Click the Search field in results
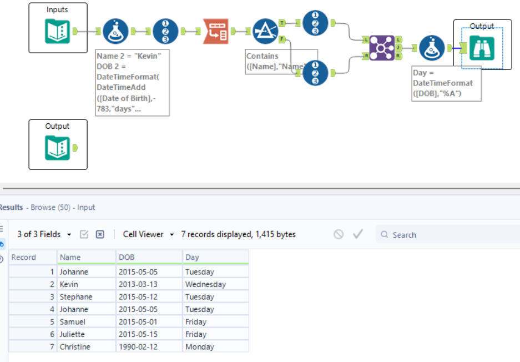This screenshot has width=520, height=362. click(448, 235)
